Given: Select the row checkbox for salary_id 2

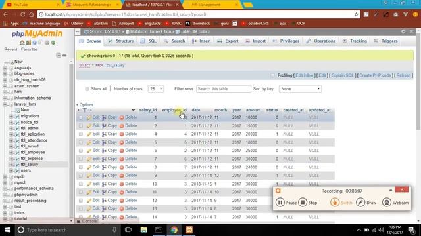Looking at the screenshot, I should [x=81, y=126].
